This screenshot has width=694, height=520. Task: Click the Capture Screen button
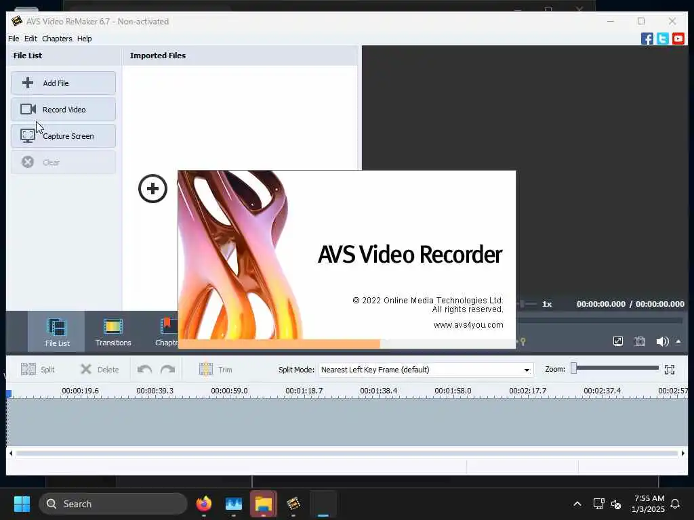(x=63, y=136)
